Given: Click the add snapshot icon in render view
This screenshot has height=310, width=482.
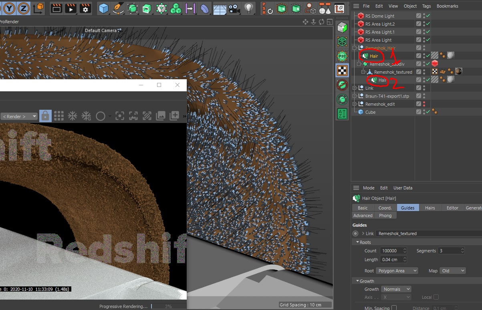Looking at the screenshot, I should click(x=174, y=116).
